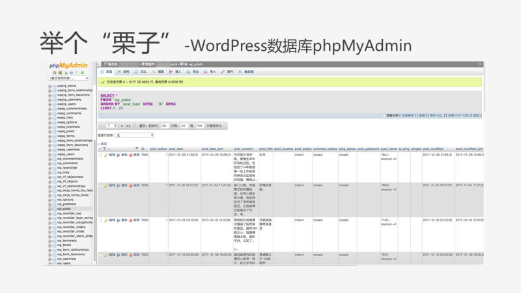Viewport: 521px width, 293px height.
Task: Open the 触发器 triggers tab
Action: coord(246,72)
